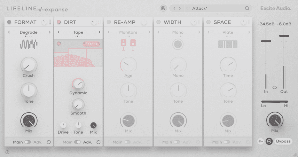Select previous DIRT type before Tape
This screenshot has height=157, width=298.
59,32
